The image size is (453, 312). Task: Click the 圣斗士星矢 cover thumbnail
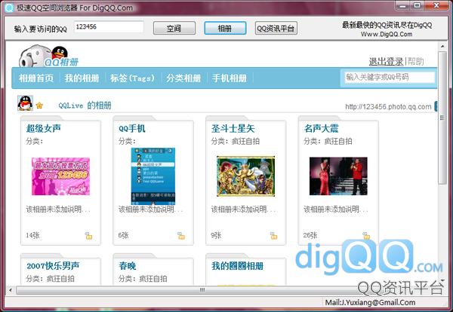click(246, 176)
